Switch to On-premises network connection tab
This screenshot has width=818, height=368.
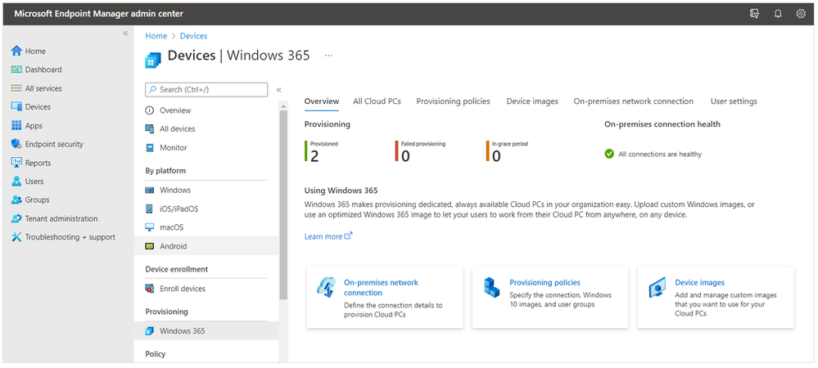tap(633, 101)
